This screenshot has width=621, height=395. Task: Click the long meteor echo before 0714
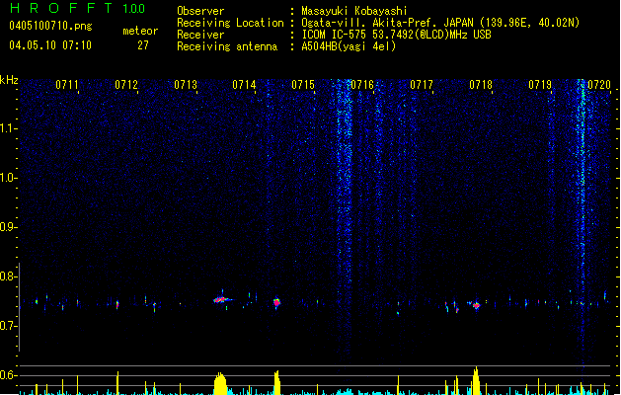(221, 300)
